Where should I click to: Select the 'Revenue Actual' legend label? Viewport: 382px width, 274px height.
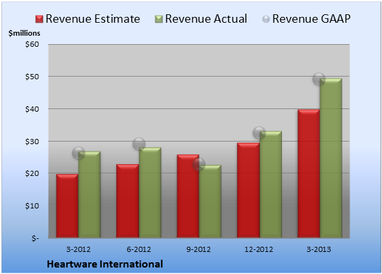tap(206, 19)
